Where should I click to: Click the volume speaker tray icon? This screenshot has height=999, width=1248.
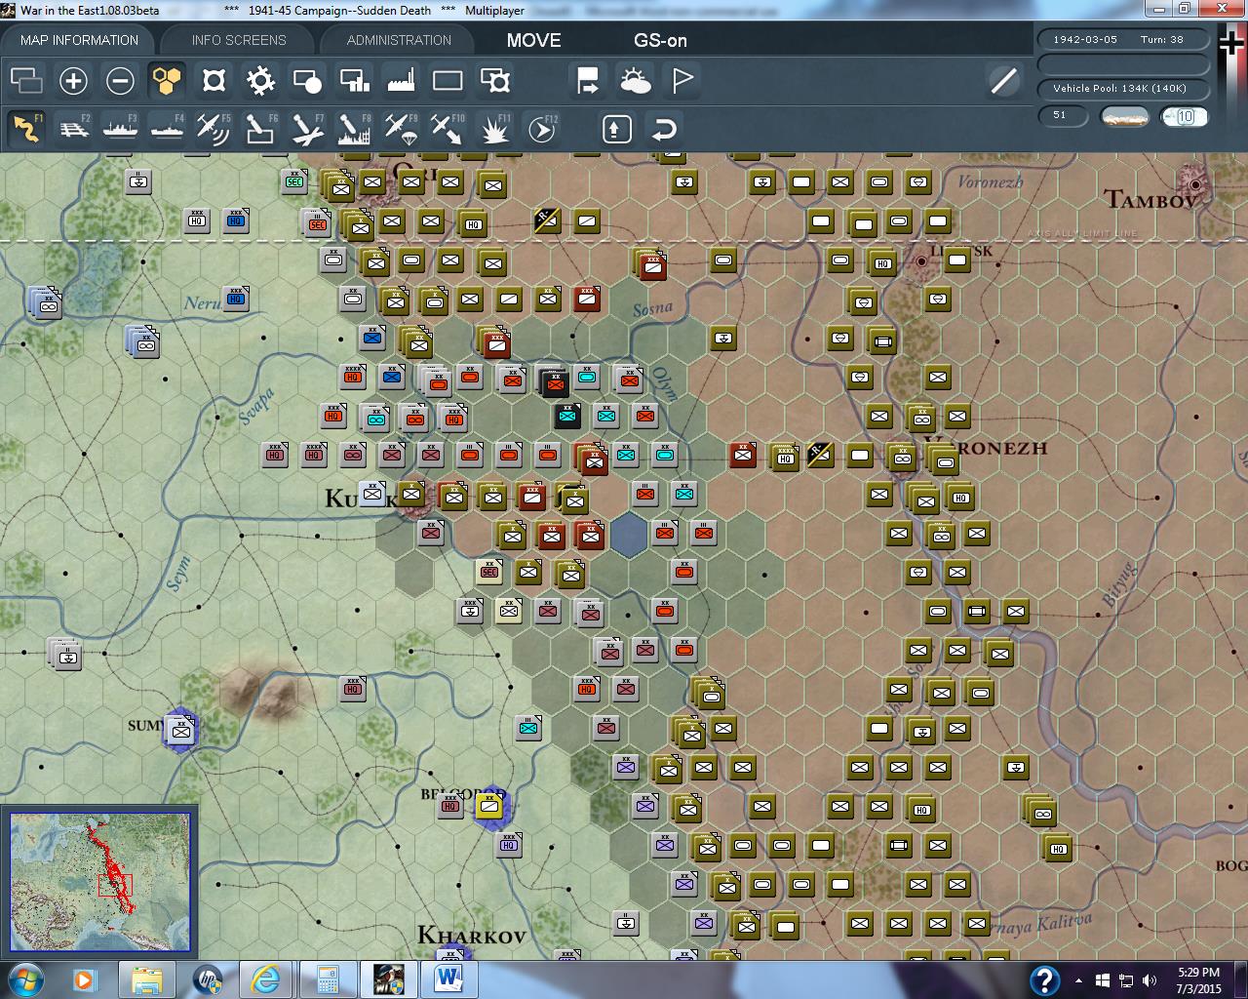(1150, 979)
